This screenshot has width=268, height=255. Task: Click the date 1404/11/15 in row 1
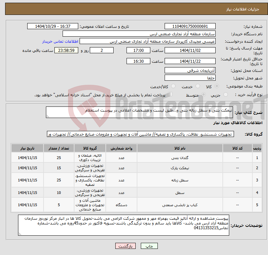coord(27,158)
